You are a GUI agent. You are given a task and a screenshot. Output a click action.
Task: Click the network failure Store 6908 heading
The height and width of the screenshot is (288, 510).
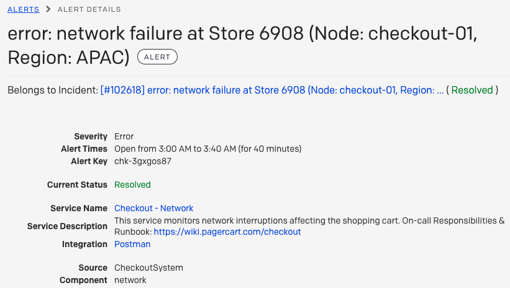coord(242,45)
